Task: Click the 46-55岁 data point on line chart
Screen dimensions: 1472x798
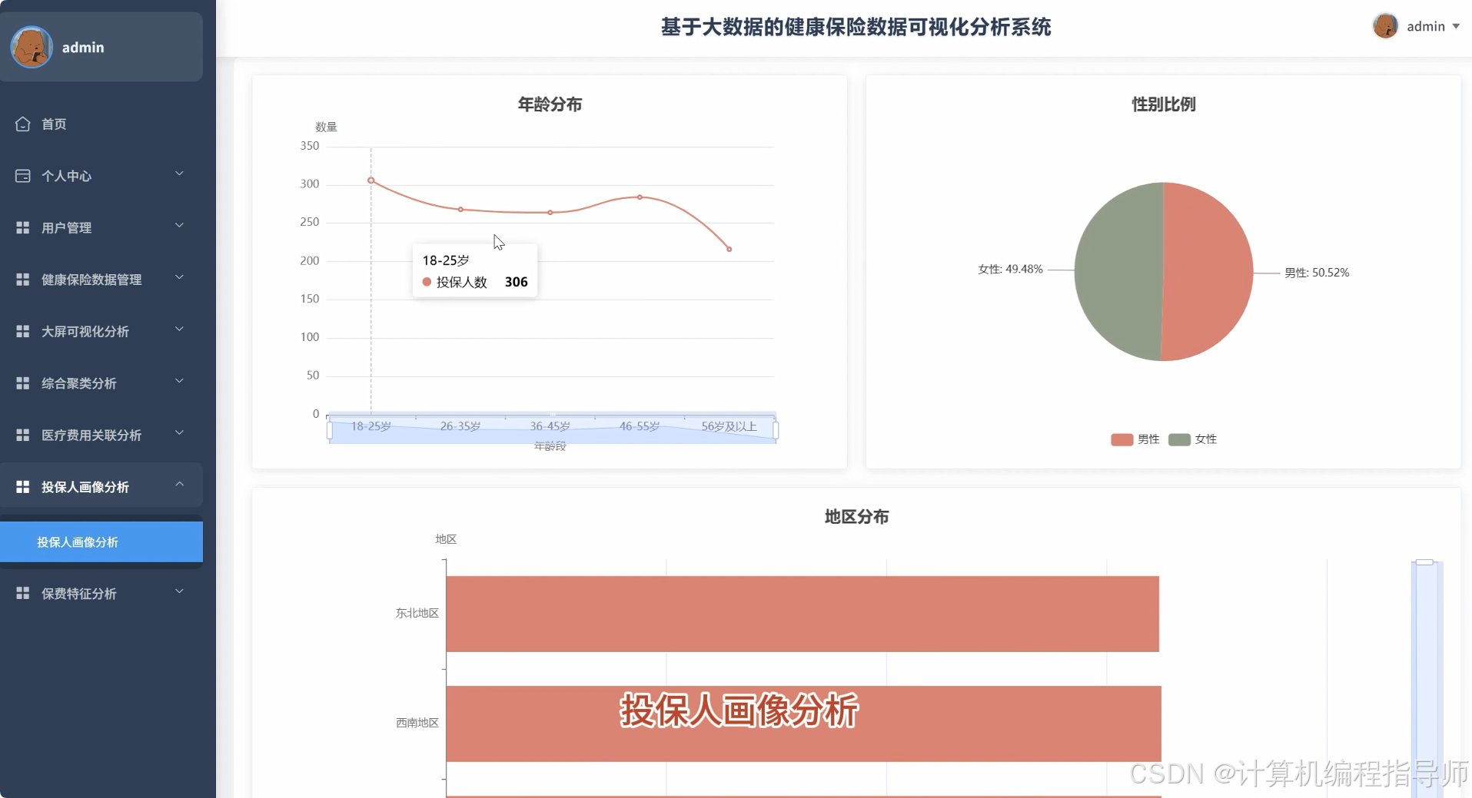Action: pyautogui.click(x=640, y=197)
